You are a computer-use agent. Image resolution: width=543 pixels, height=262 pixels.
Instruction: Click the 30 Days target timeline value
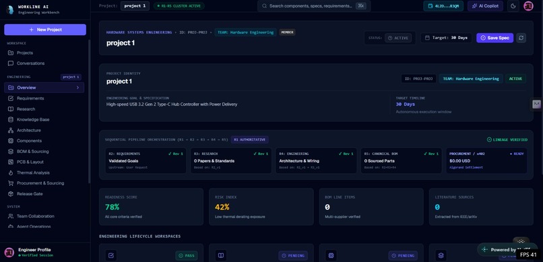coord(405,104)
